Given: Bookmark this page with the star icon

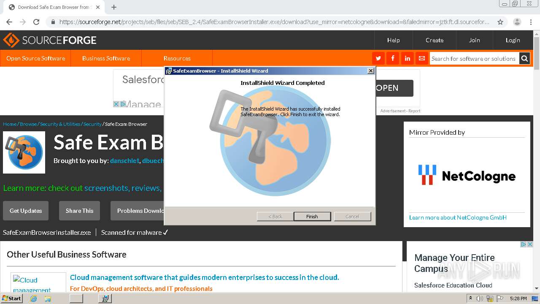Looking at the screenshot, I should [500, 22].
